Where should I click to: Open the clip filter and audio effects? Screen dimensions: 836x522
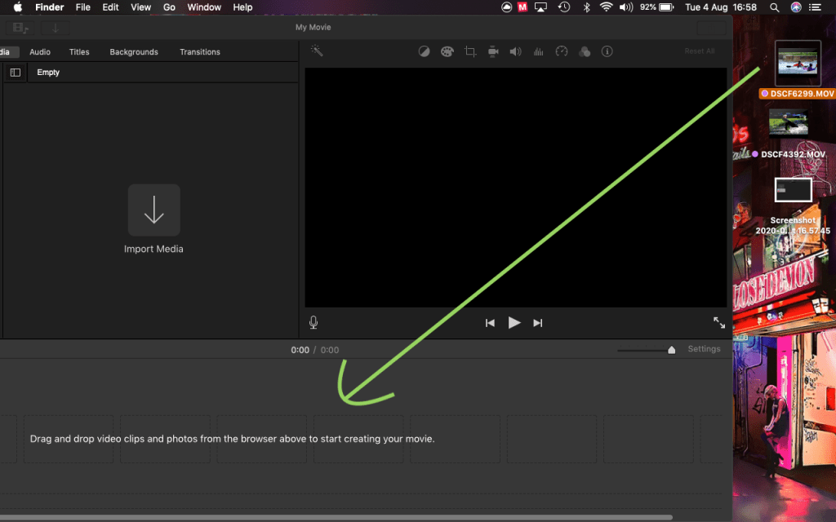[x=584, y=51]
